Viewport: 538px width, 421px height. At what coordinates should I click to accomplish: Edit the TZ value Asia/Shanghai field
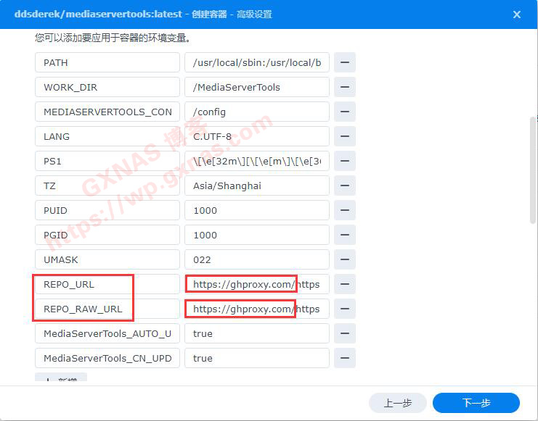256,186
